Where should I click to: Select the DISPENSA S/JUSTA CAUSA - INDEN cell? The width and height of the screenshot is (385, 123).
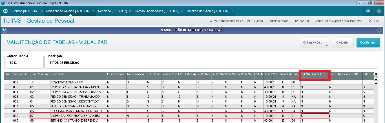click(x=78, y=87)
